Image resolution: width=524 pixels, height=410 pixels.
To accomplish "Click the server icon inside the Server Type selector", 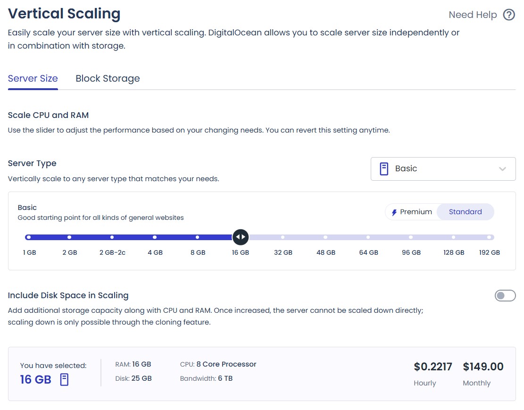I will coord(383,168).
